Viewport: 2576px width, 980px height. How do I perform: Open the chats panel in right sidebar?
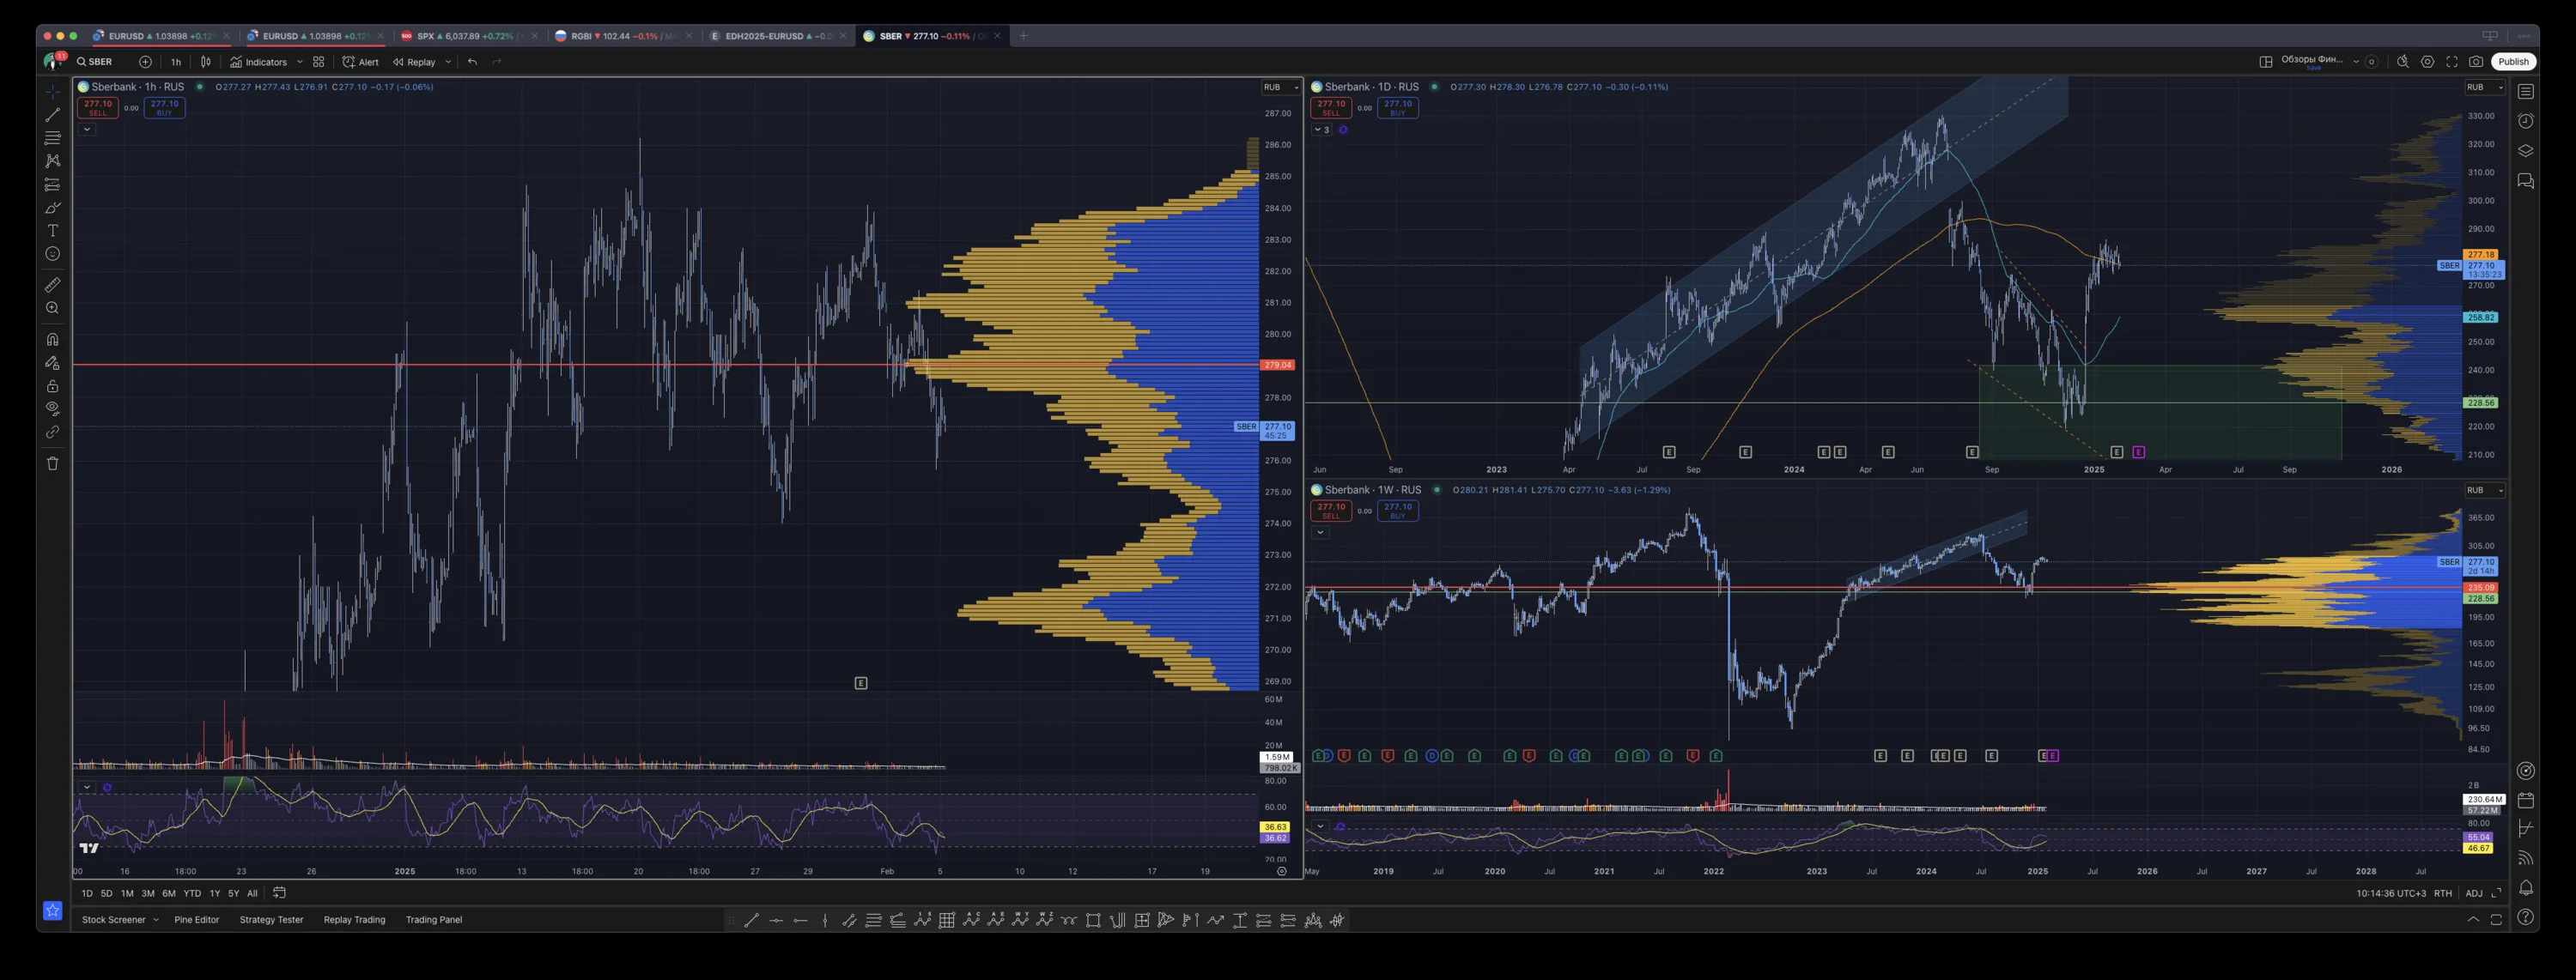[2526, 181]
